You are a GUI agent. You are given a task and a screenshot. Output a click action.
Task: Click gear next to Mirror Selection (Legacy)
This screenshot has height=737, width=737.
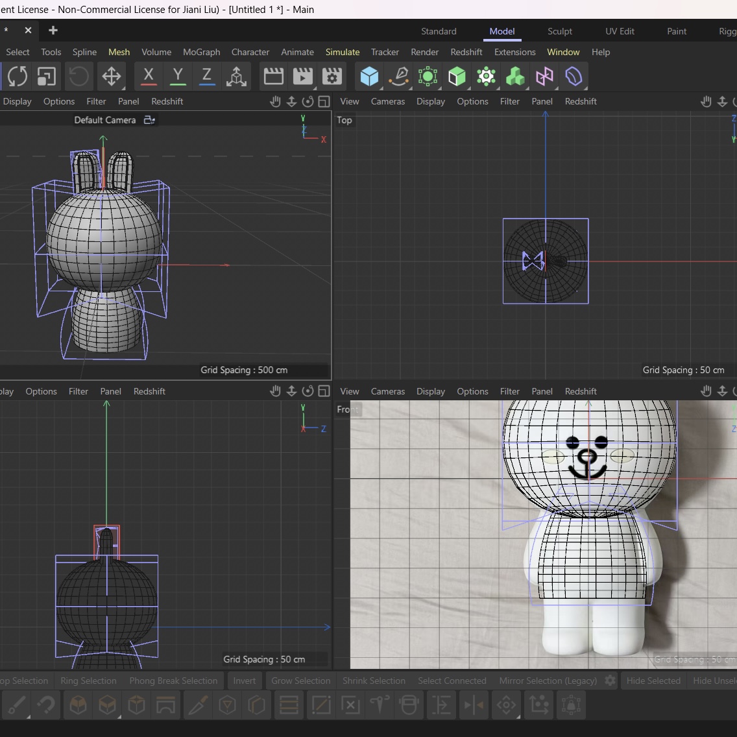coord(610,681)
